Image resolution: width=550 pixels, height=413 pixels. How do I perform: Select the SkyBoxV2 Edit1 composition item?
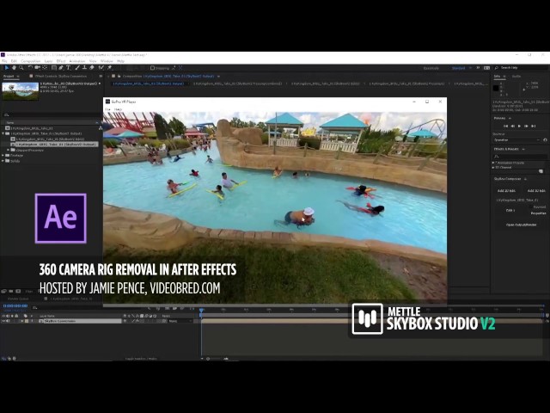click(x=48, y=139)
